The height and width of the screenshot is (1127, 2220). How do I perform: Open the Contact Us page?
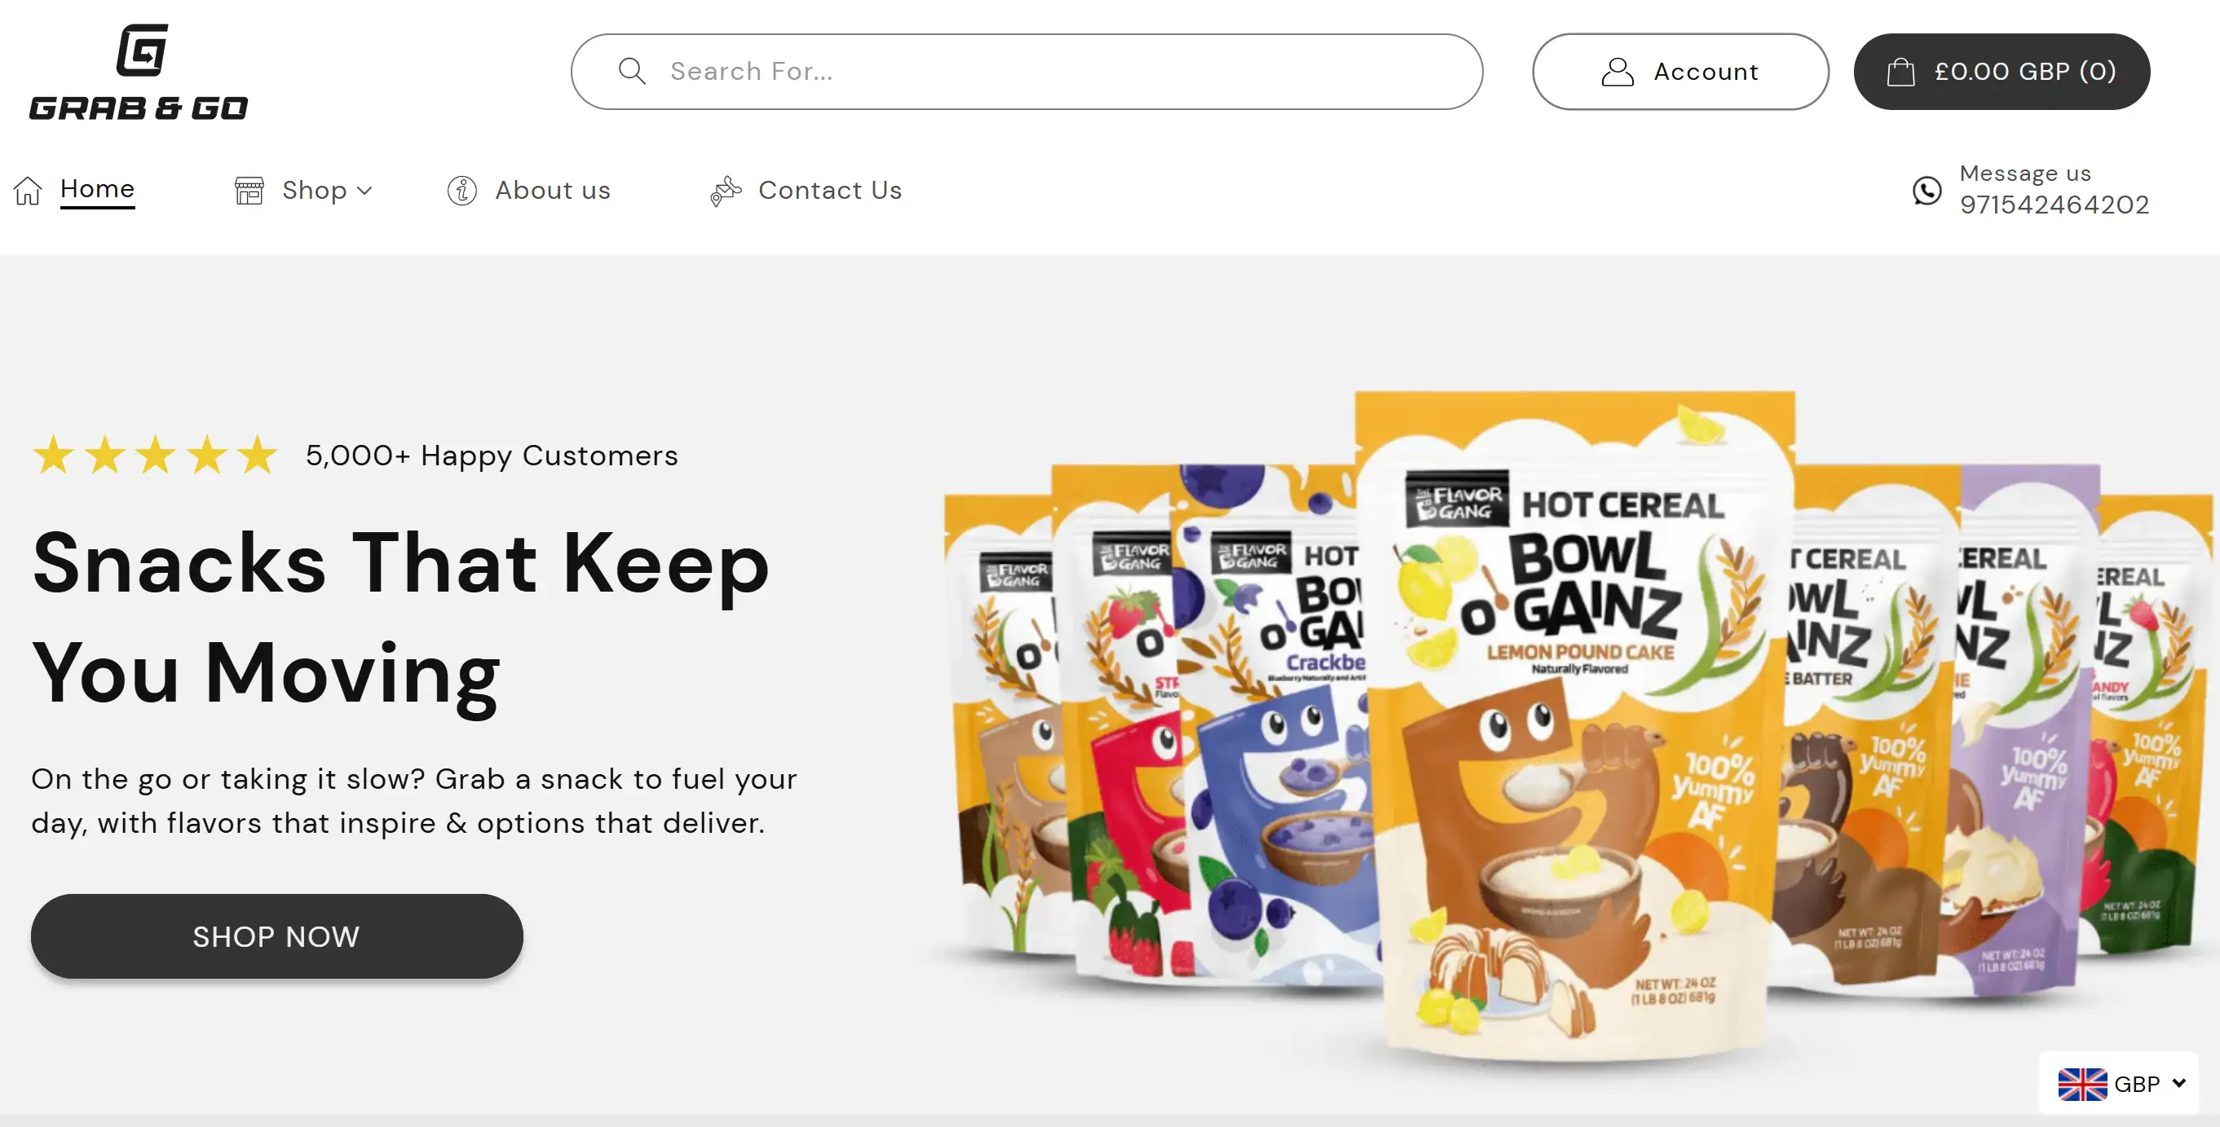830,191
